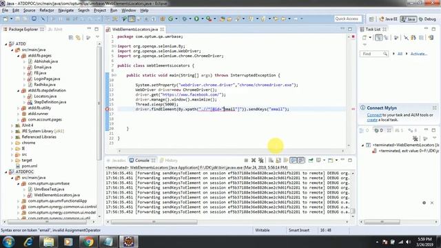
Task: Click the Debug bug icon in toolbar
Action: [x=184, y=19]
